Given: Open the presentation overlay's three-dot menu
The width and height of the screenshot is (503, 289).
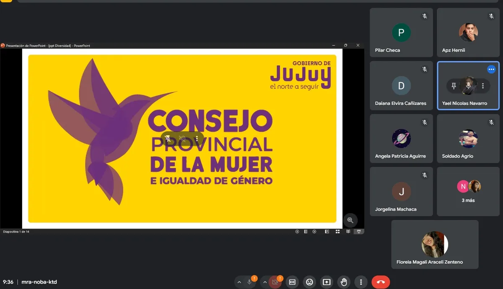Looking at the screenshot, I should point(197,138).
